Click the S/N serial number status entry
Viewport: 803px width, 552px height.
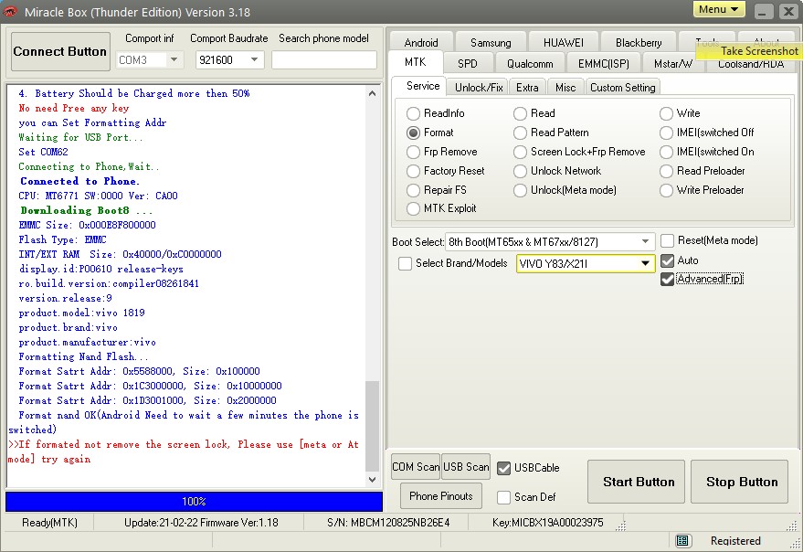click(x=388, y=523)
